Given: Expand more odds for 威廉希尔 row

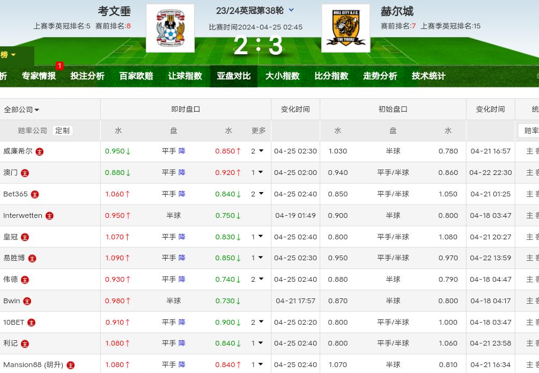Looking at the screenshot, I should (257, 151).
